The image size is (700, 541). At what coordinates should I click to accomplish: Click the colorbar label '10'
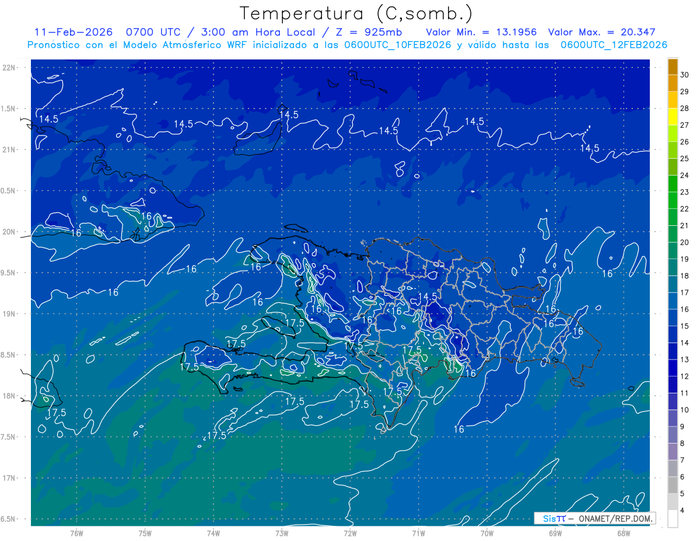click(685, 410)
